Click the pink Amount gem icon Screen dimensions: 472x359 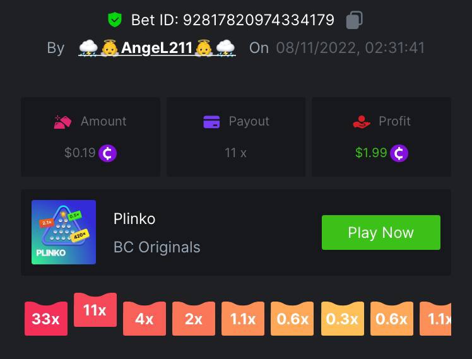pos(62,122)
